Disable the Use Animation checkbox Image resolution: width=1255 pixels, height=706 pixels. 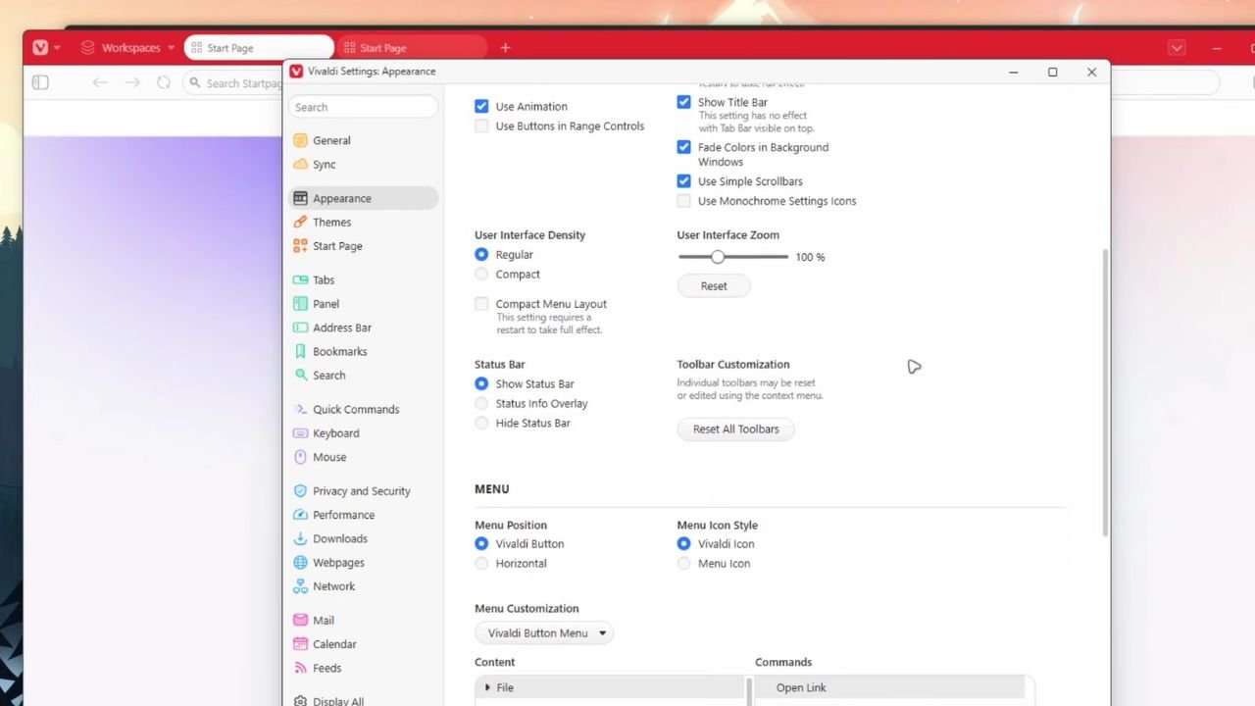pos(481,106)
